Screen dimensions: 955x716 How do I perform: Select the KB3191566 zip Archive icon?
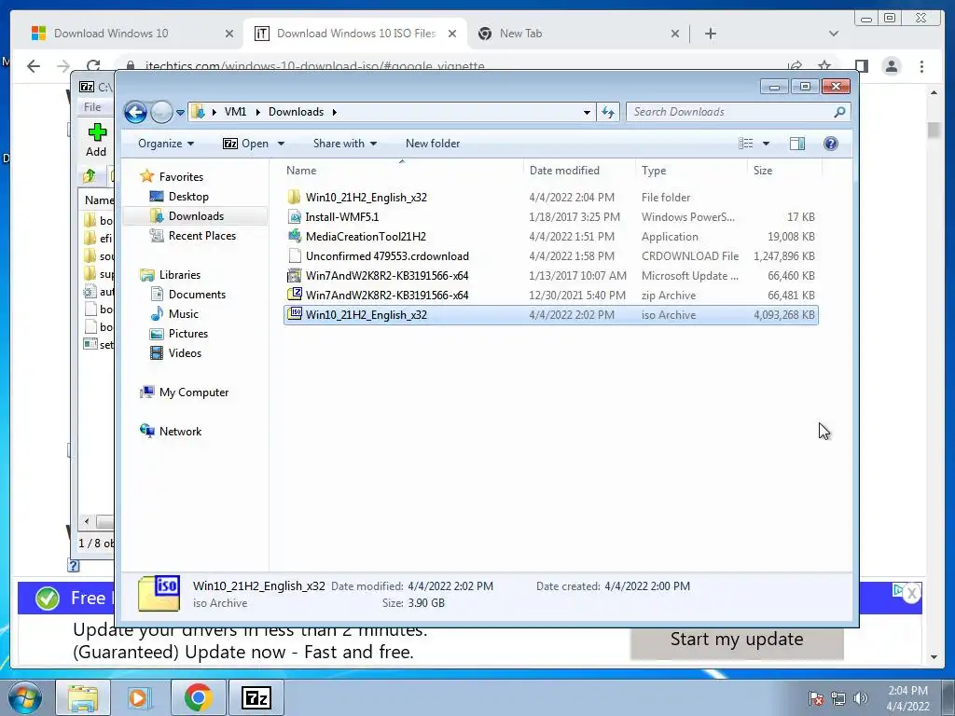(x=294, y=295)
